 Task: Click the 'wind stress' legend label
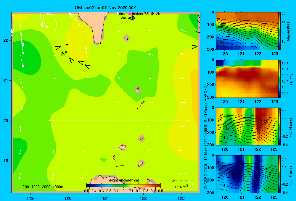[x=181, y=181]
